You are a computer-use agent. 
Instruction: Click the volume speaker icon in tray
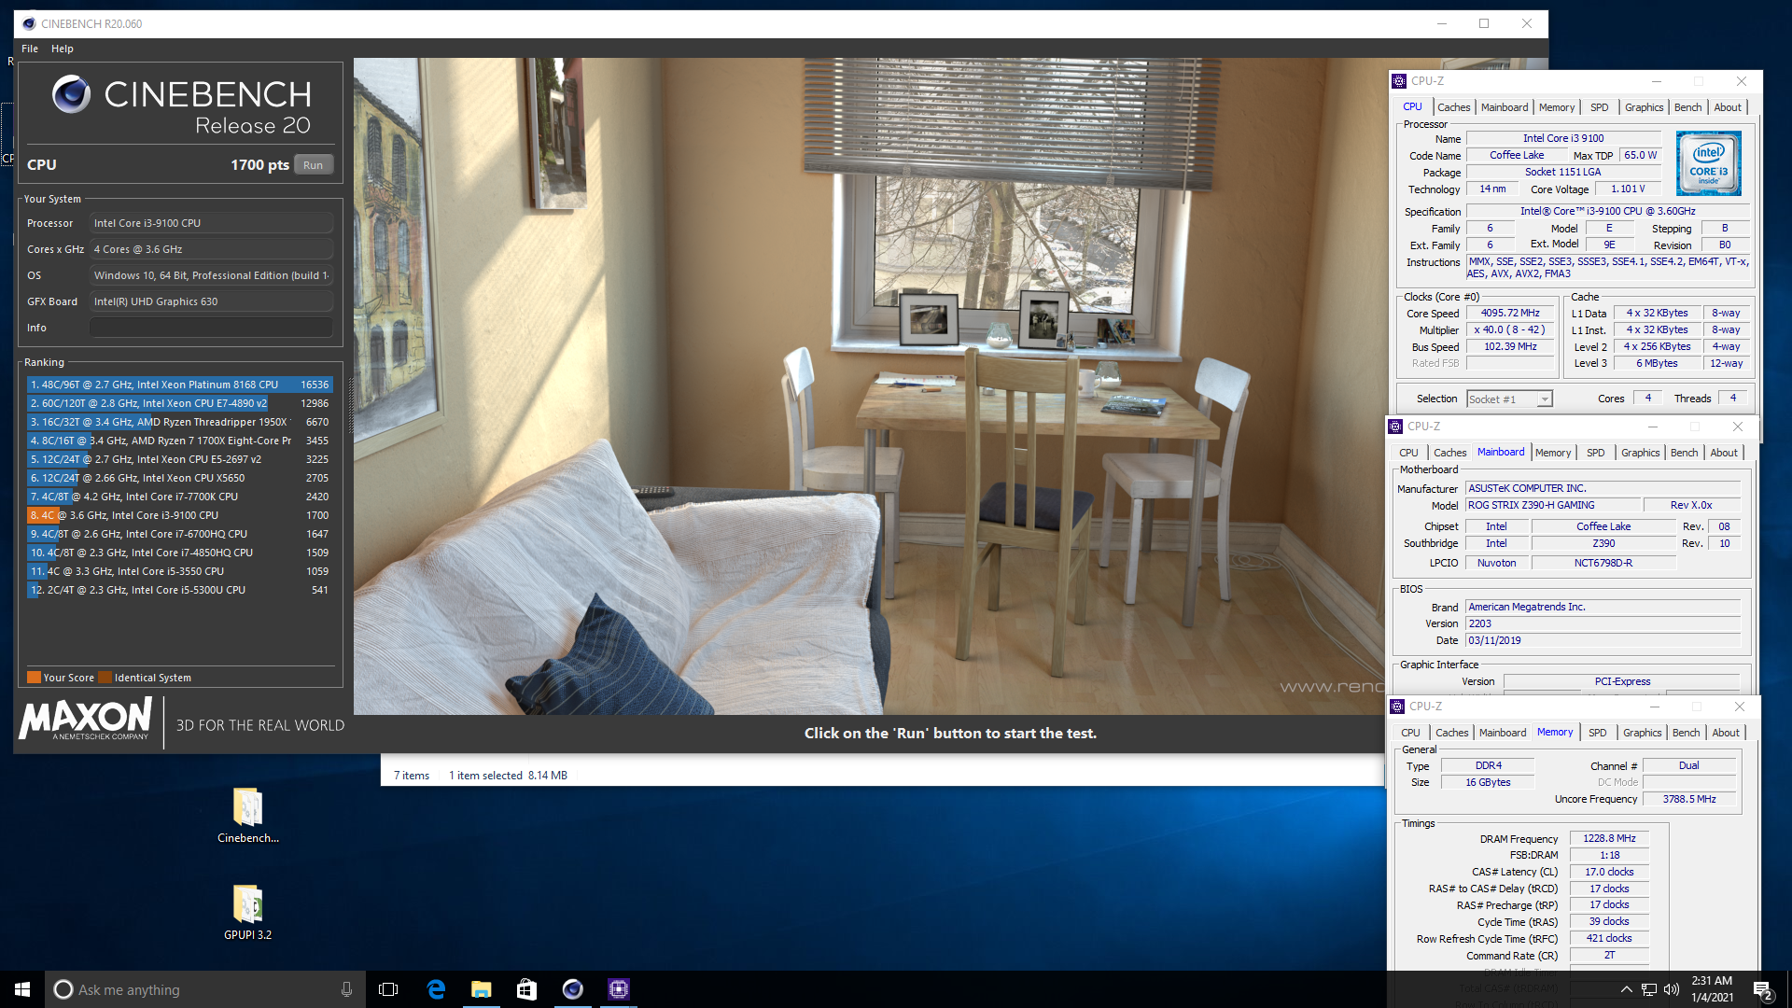coord(1671,989)
